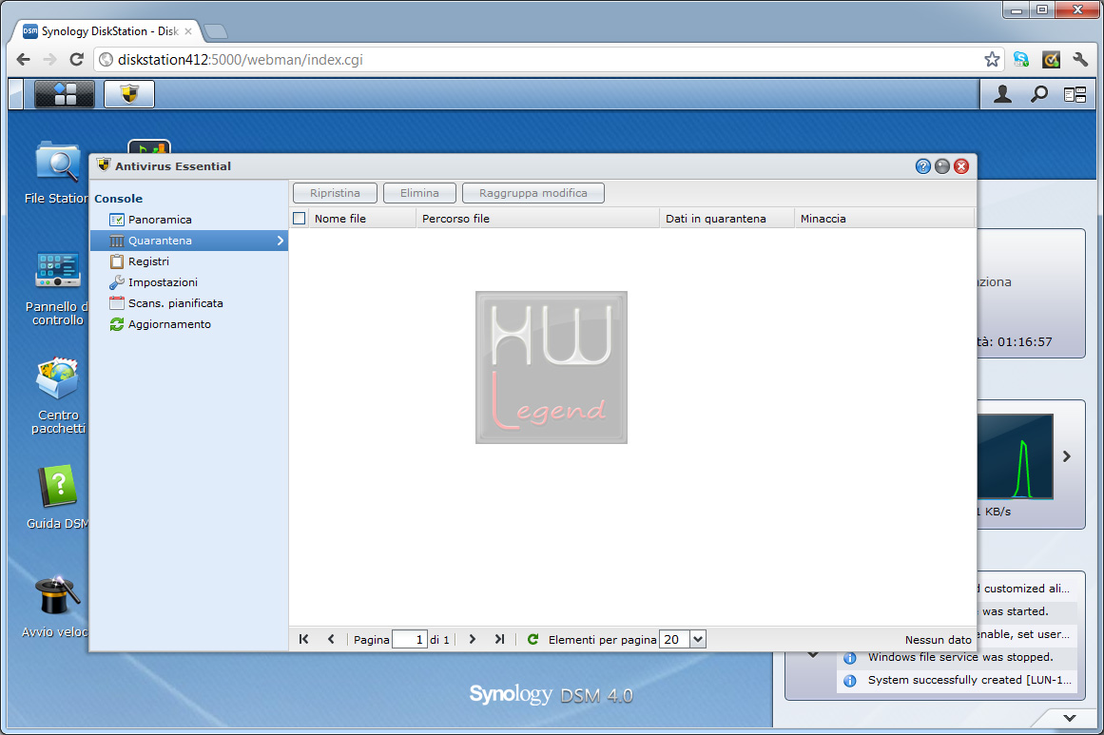This screenshot has height=735, width=1104.
Task: Sort by the Dati in quarantena column header
Action: click(727, 219)
